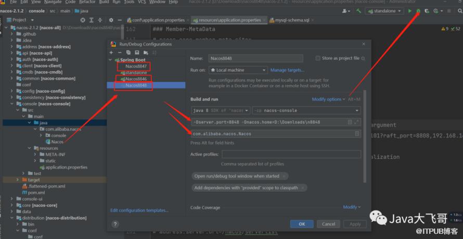Open the Run on Local machine dropdown
463x239 pixels.
[x=238, y=70]
